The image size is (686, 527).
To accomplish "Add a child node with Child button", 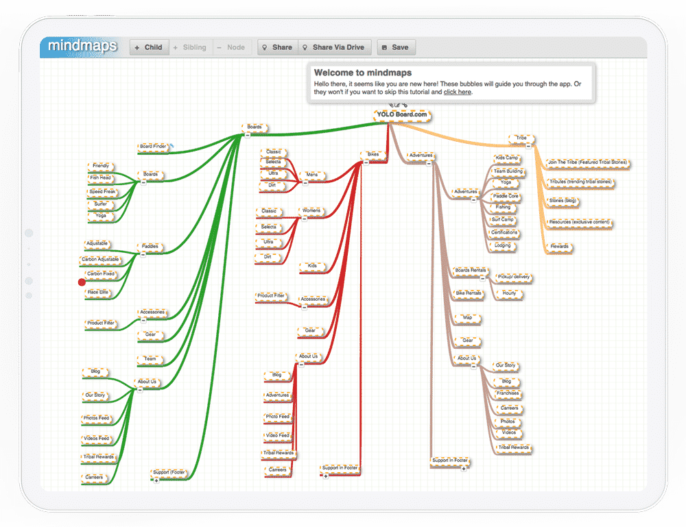I will pos(149,47).
